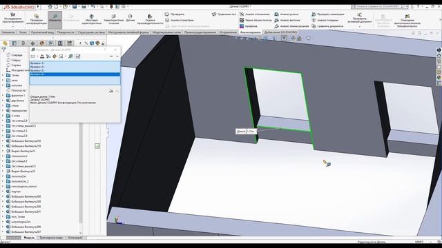Image resolution: width=442 pixels, height=248 pixels.
Task: Click the filter funnel in feature tree
Action: (3, 50)
